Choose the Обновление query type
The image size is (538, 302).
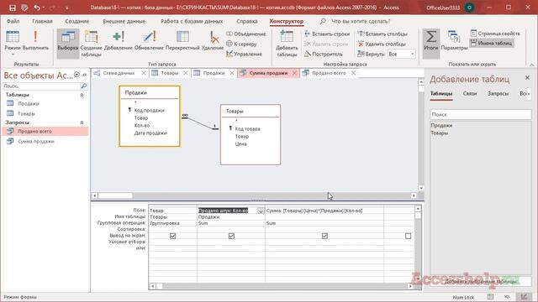click(149, 40)
